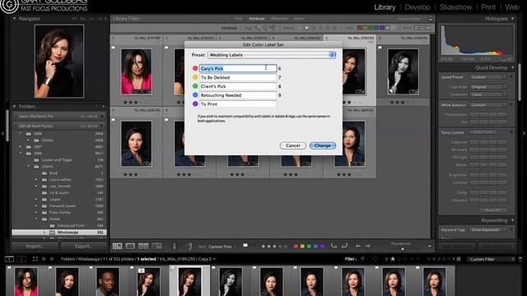This screenshot has height=296, width=527.
Task: Click the second window filmstrip icon
Action: pyautogui.click(x=21, y=259)
